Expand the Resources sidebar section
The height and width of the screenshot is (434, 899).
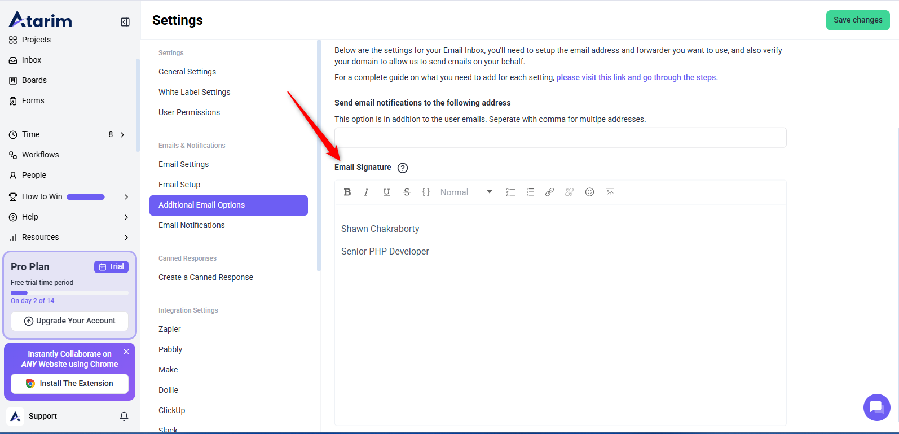(x=126, y=238)
